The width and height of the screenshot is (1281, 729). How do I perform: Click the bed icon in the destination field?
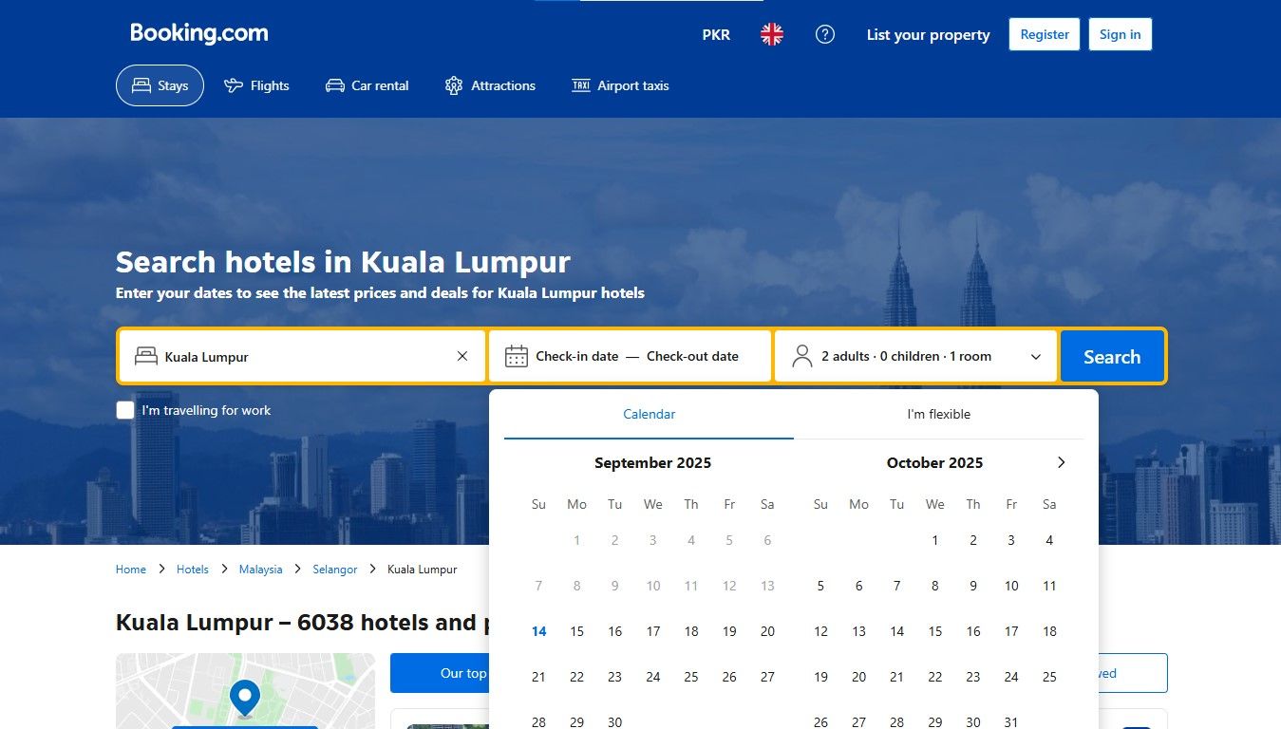pos(146,357)
